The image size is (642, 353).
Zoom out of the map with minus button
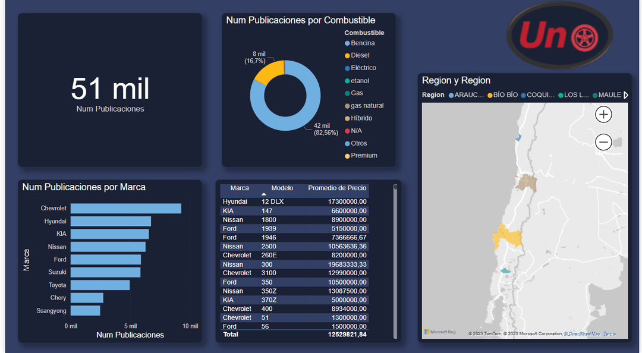603,142
